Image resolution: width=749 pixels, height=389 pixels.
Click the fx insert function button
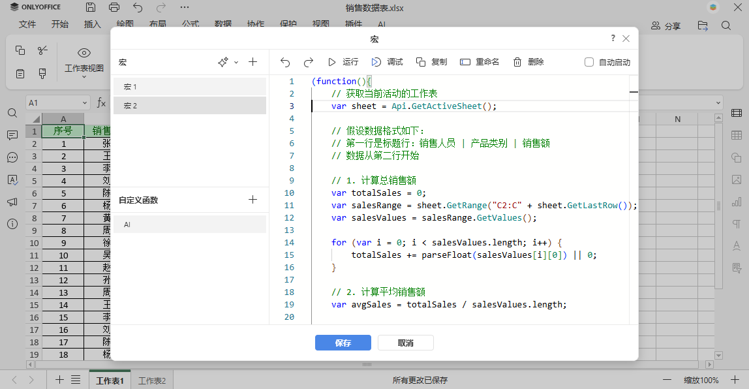101,102
